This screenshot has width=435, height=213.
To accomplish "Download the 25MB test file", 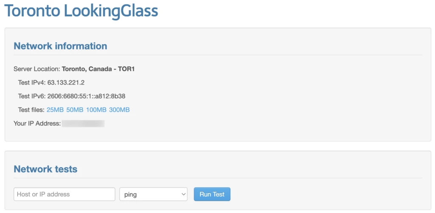I will 55,110.
